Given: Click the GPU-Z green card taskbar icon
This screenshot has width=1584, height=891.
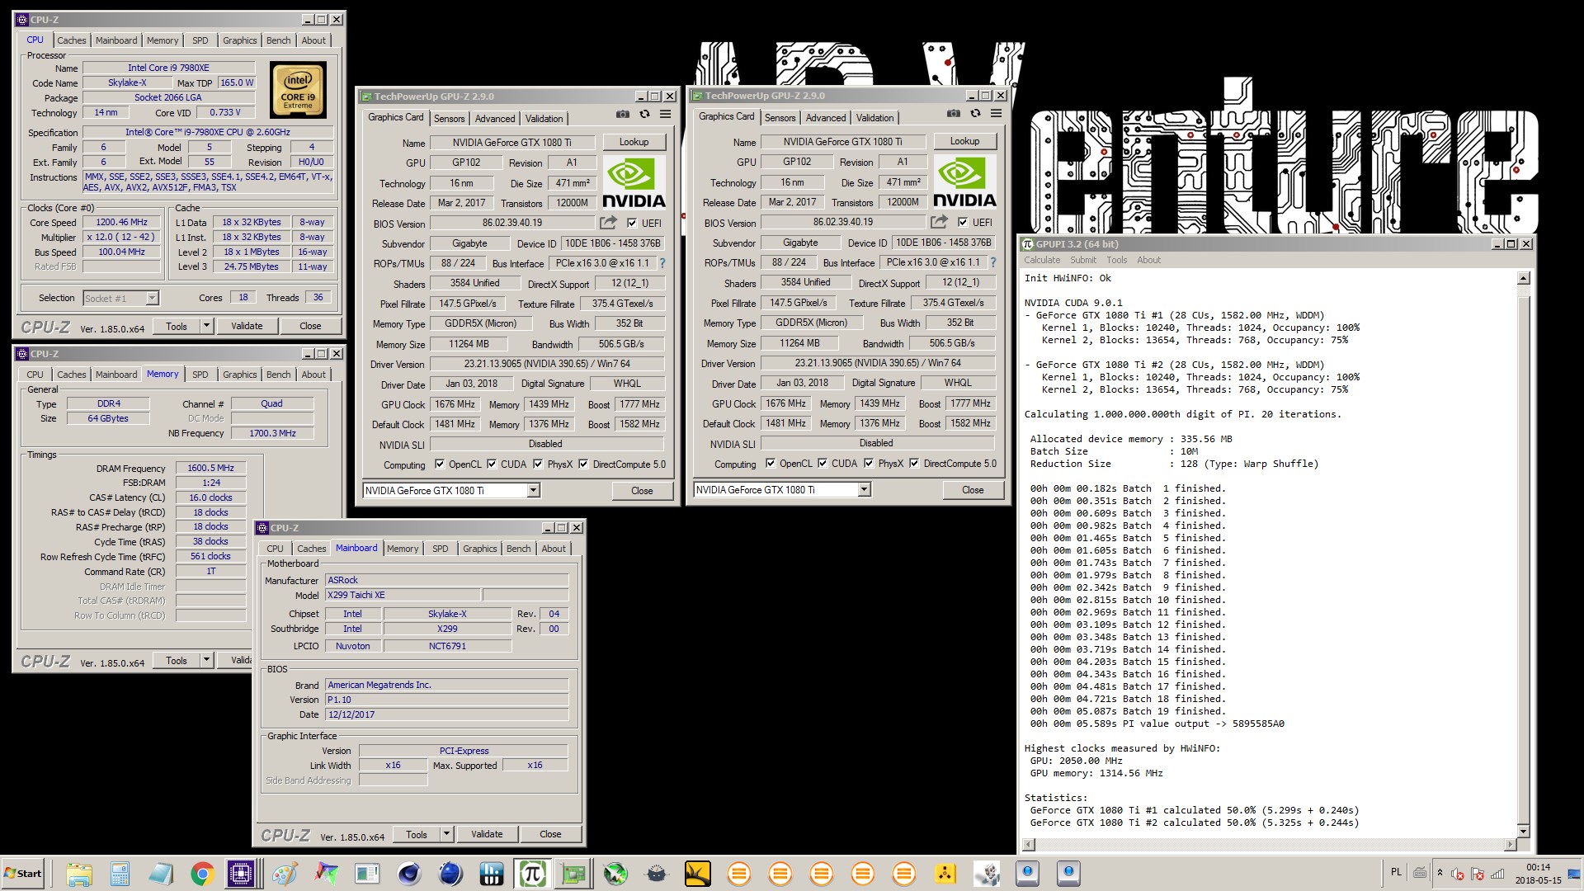Looking at the screenshot, I should pyautogui.click(x=573, y=874).
